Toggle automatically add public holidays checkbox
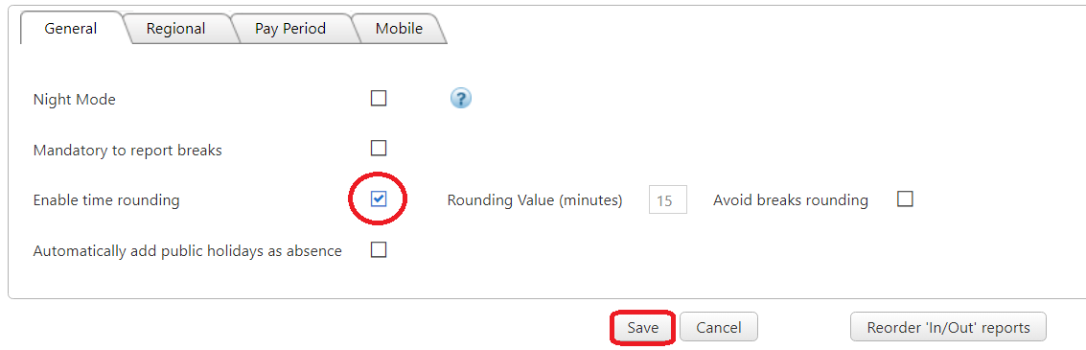 pyautogui.click(x=379, y=249)
